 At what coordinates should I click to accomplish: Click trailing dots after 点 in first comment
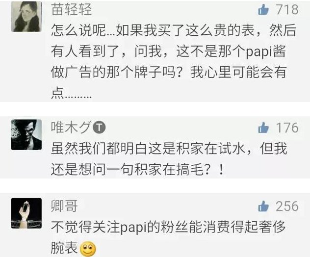click(78, 97)
